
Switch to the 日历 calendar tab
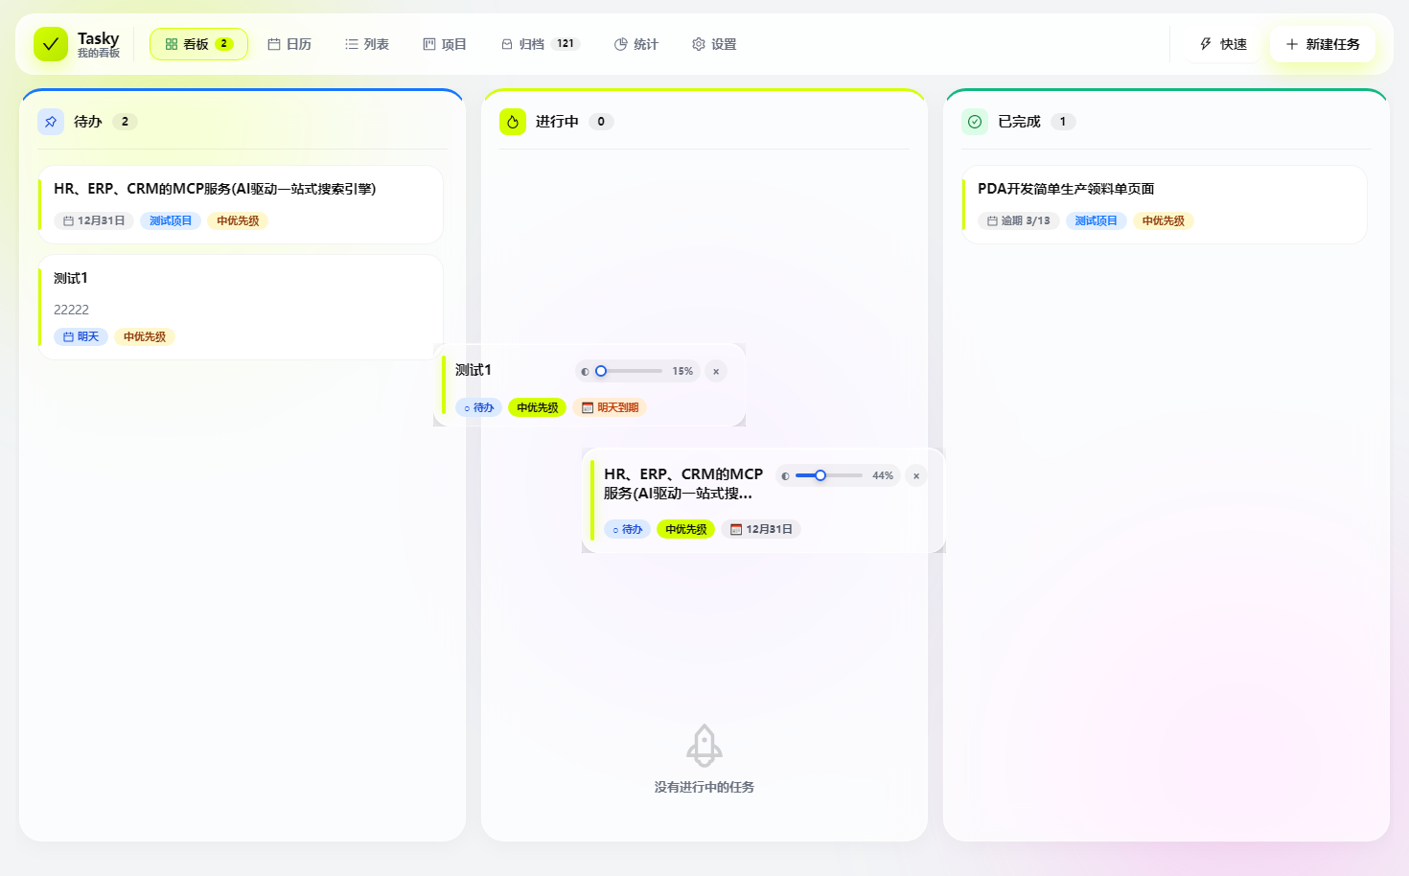coord(289,44)
